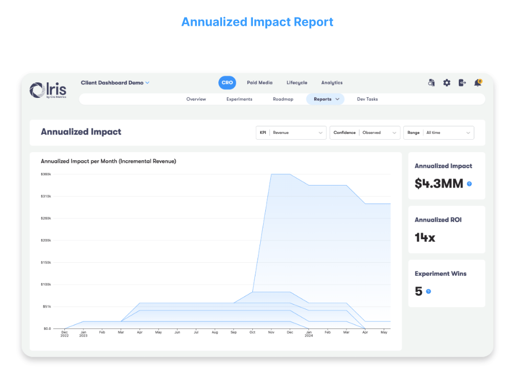Navigate to Roadmap

[x=283, y=99]
